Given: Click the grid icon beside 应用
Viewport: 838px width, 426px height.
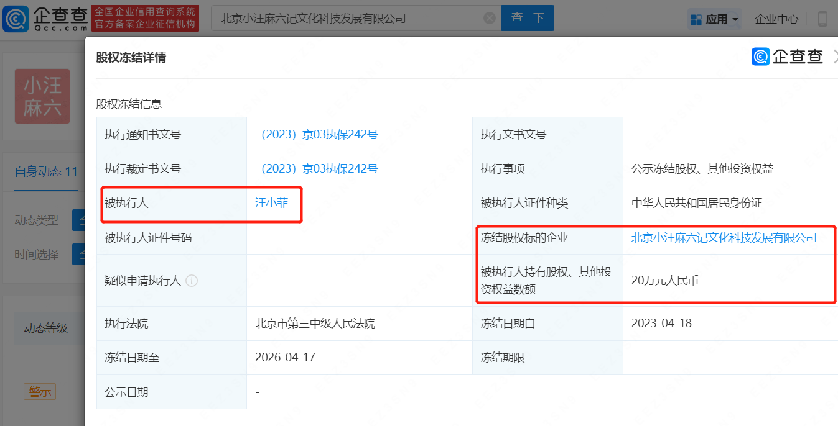Looking at the screenshot, I should pos(696,19).
